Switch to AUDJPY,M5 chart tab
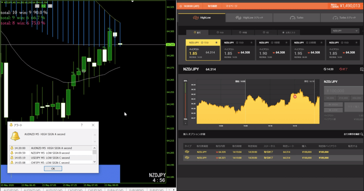364x191 pixels. (11, 190)
